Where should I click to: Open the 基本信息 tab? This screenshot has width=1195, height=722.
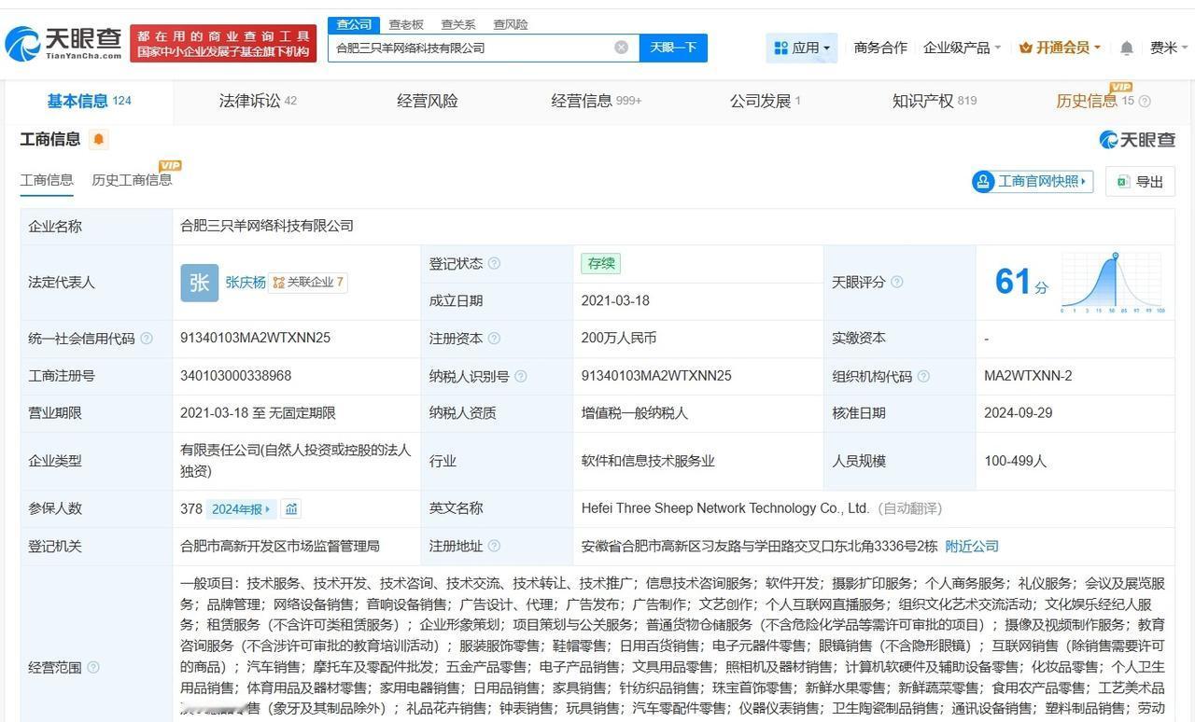[x=89, y=101]
